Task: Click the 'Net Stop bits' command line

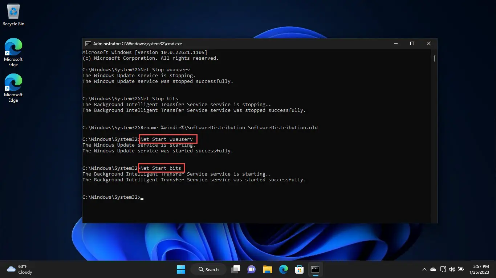Action: click(x=130, y=99)
